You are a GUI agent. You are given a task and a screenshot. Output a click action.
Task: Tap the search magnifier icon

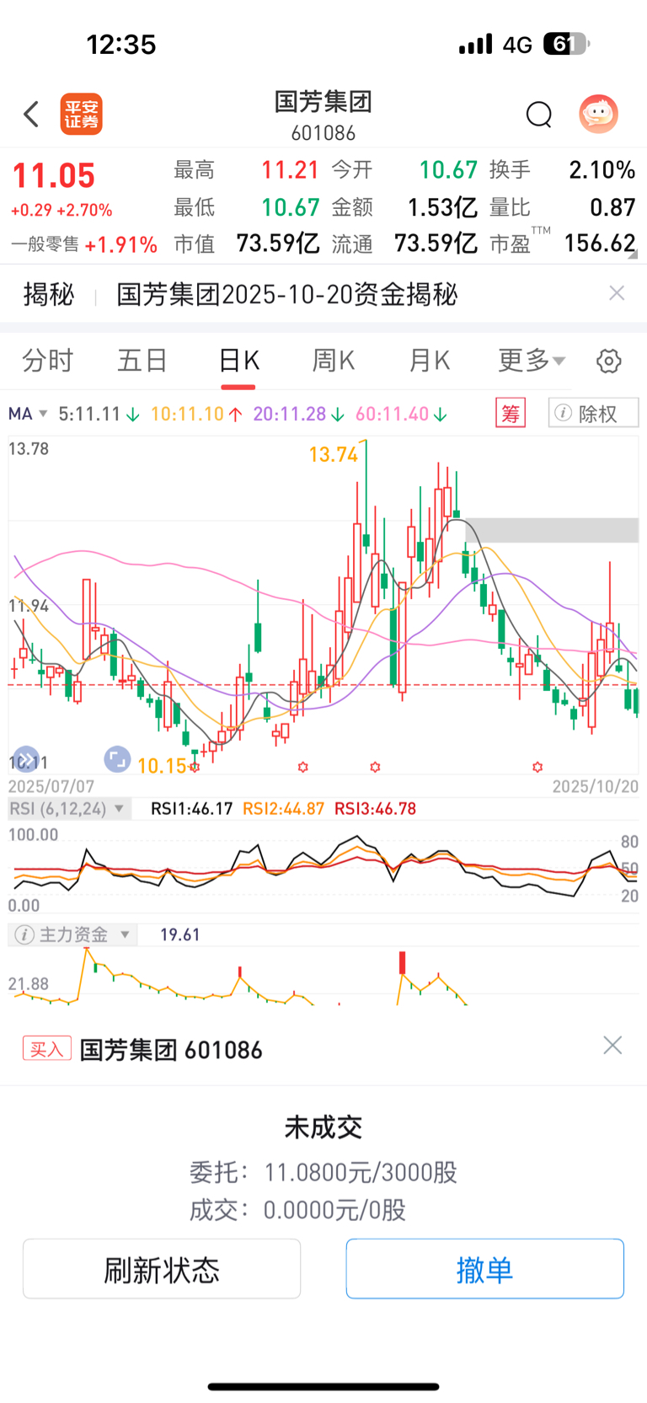pyautogui.click(x=538, y=114)
